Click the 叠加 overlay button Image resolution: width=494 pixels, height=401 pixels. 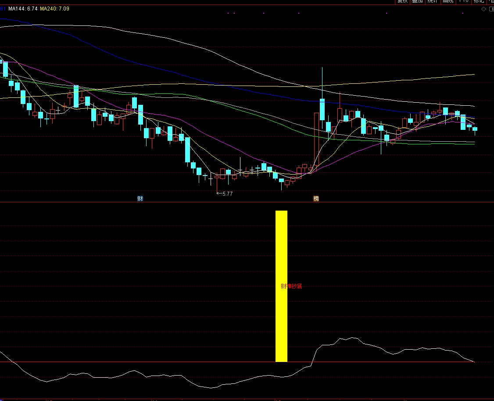point(417,1)
